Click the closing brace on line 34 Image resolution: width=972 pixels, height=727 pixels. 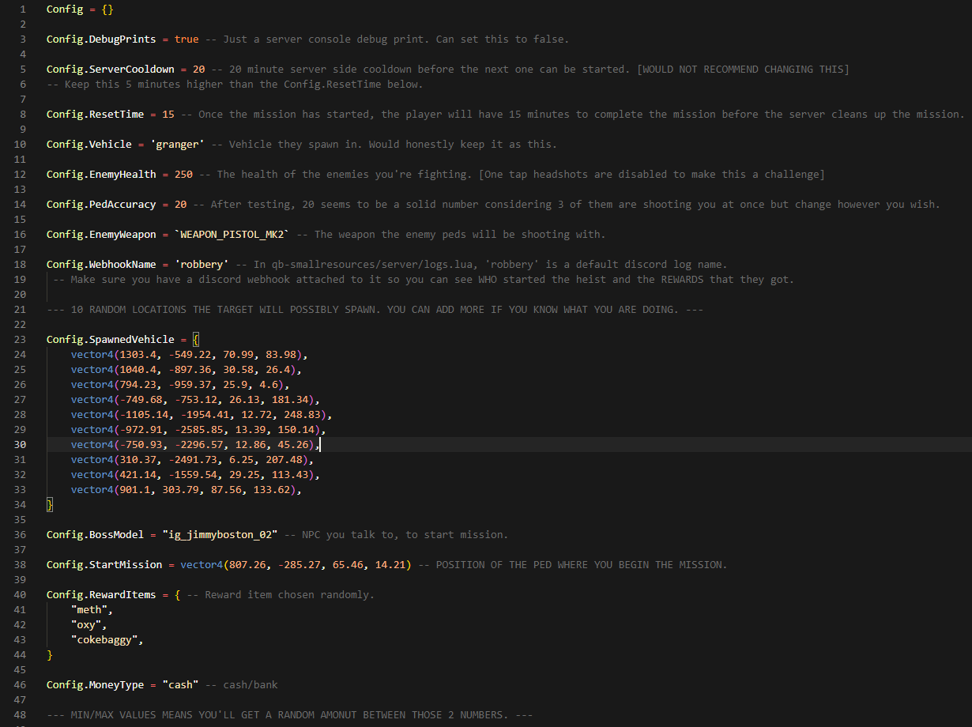50,504
